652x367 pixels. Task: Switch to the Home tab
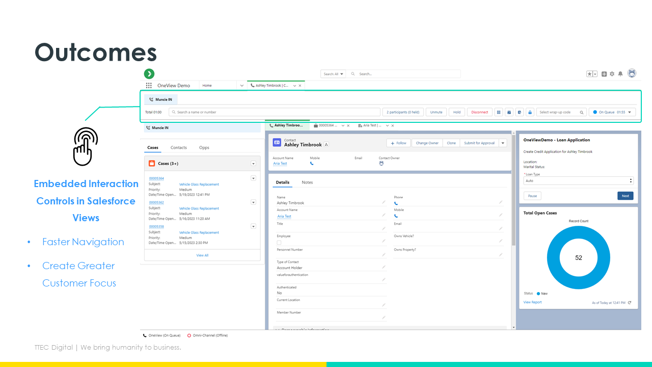(x=207, y=86)
